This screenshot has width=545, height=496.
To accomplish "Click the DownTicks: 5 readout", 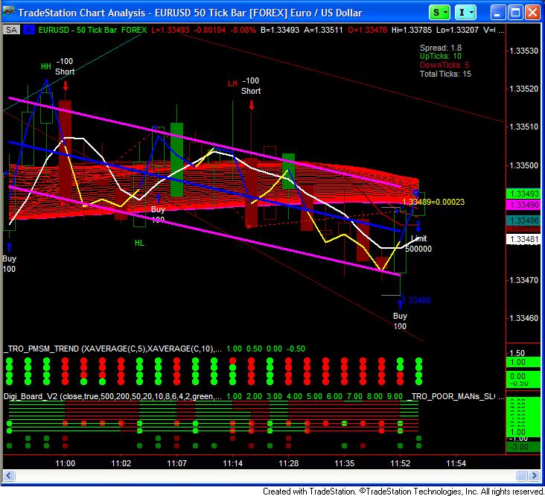I will pos(444,65).
